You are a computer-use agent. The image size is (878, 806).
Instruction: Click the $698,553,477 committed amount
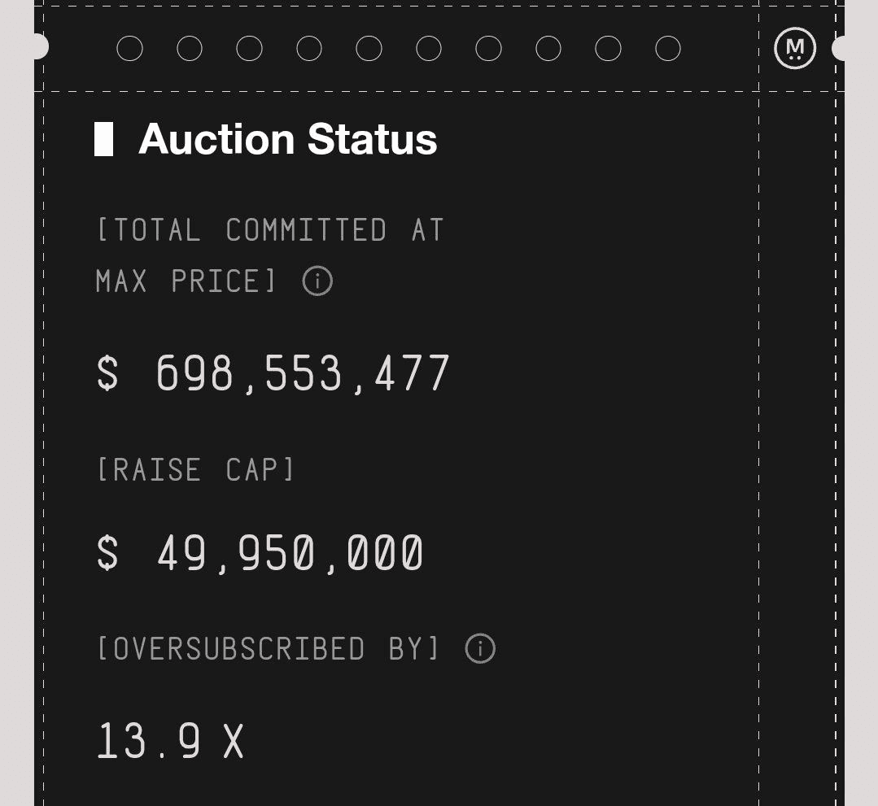(x=273, y=374)
